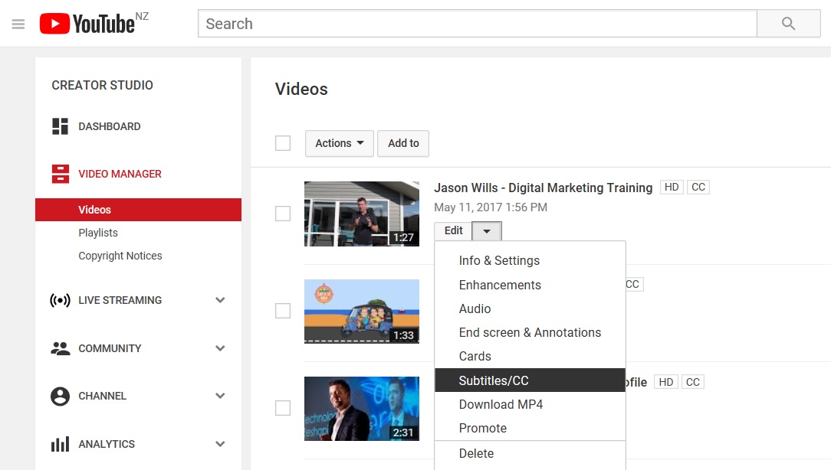Click HD badge on the 2:31 video row
This screenshot has height=470, width=831.
click(x=666, y=382)
